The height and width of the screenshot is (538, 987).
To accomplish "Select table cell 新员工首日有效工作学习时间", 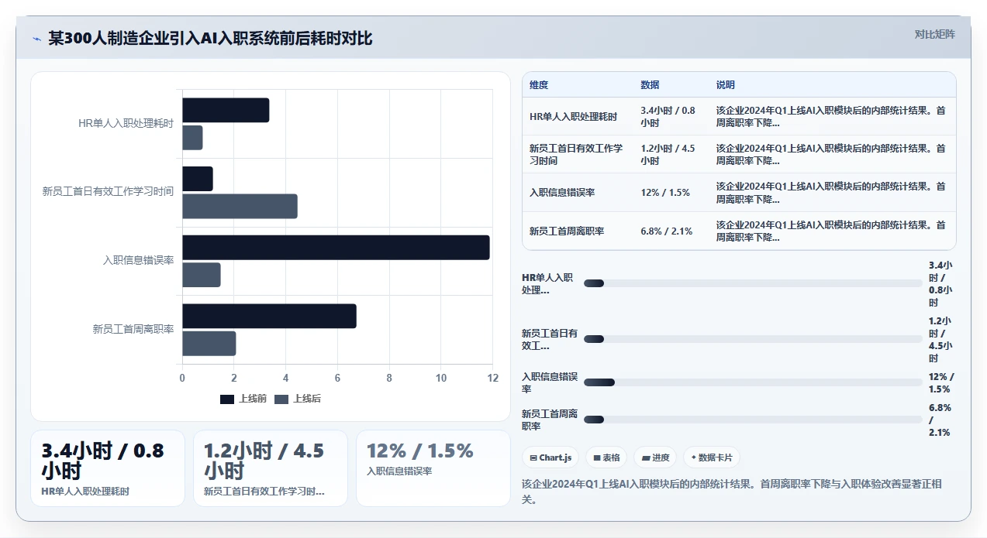I will coord(578,155).
